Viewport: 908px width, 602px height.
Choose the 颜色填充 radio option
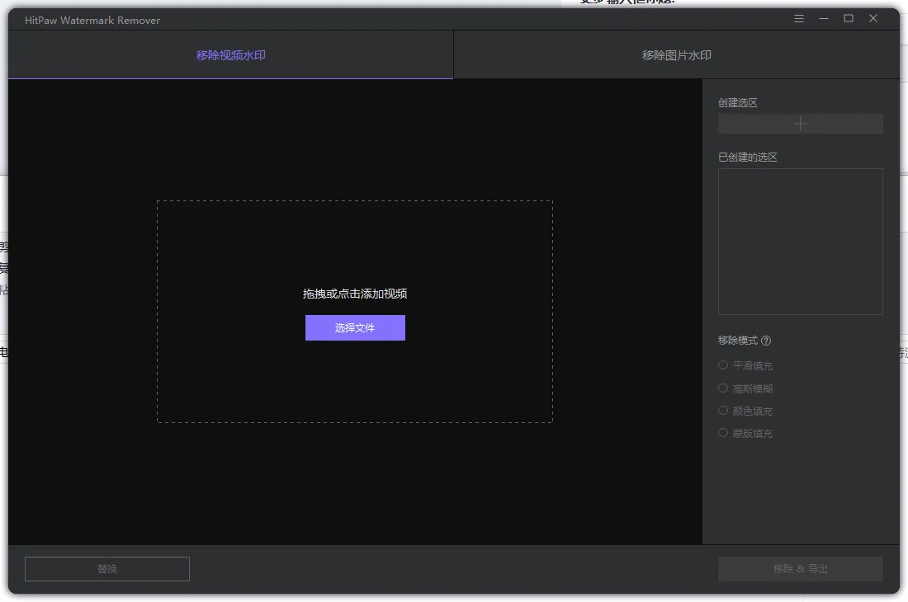click(x=723, y=411)
